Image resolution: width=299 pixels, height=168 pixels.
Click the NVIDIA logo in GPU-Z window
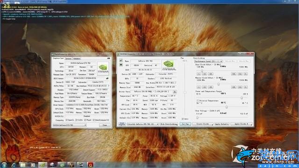point(103,69)
